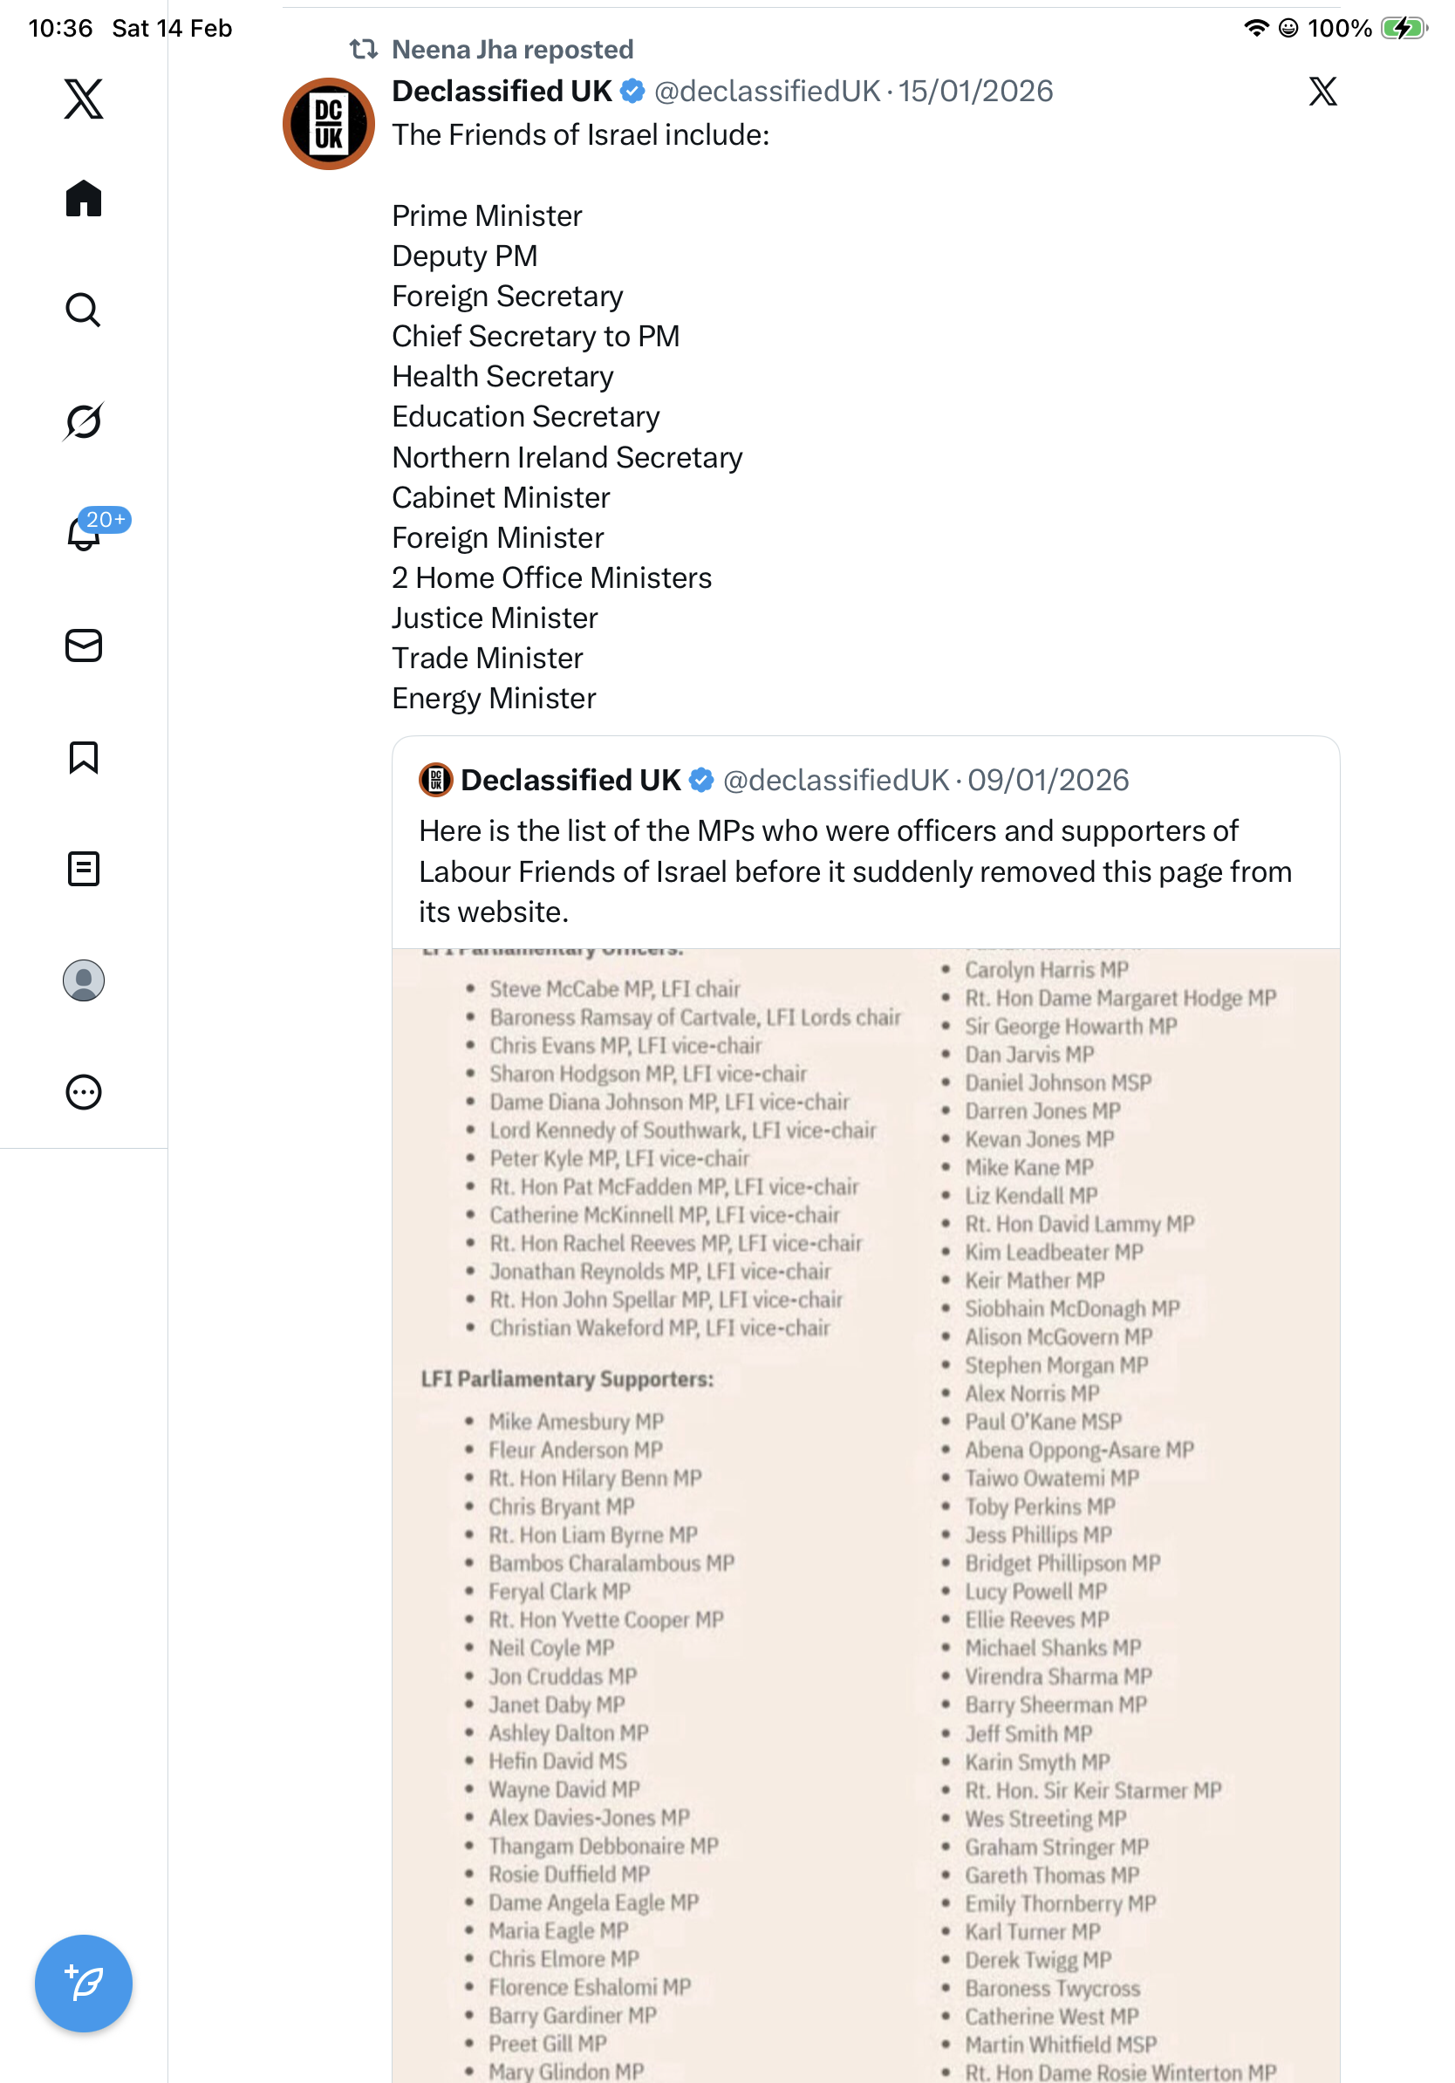The image size is (1455, 2083).
Task: Open the 15/01/2026 post date link
Action: (x=975, y=92)
